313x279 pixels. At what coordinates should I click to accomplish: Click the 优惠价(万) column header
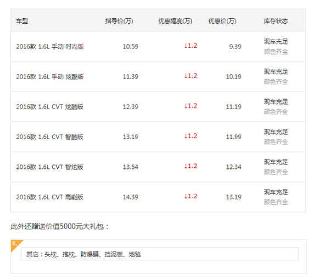pyautogui.click(x=222, y=21)
